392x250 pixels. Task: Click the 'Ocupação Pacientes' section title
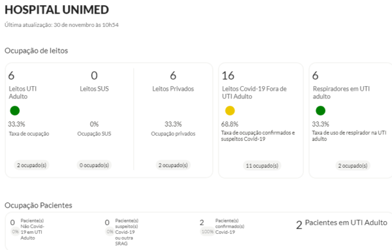click(39, 206)
